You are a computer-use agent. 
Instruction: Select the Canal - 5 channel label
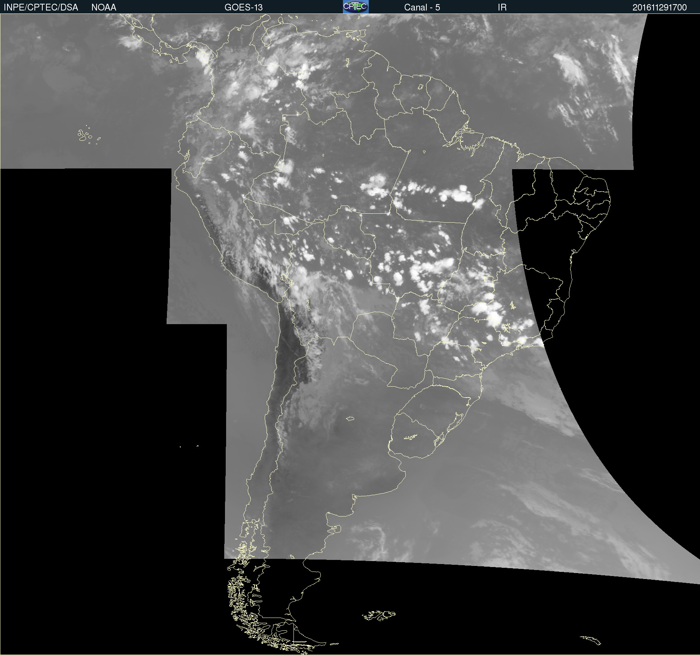tap(422, 7)
